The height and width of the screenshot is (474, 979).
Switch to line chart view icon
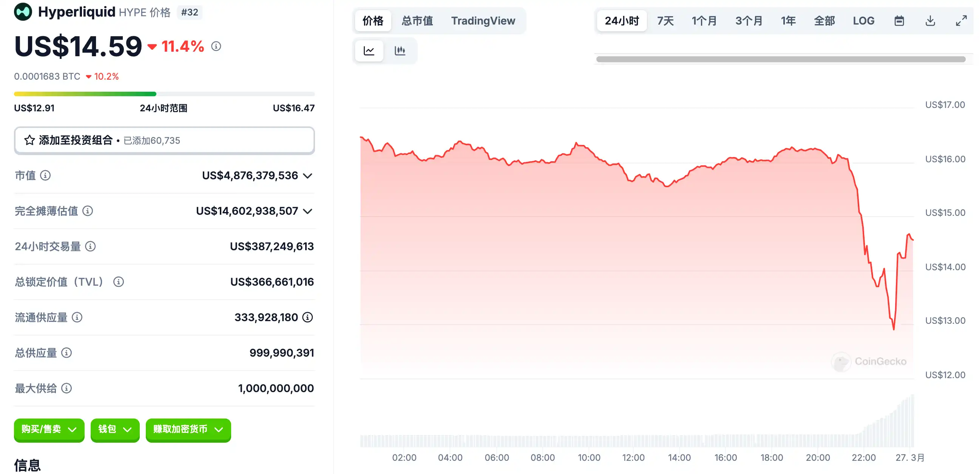coord(369,51)
